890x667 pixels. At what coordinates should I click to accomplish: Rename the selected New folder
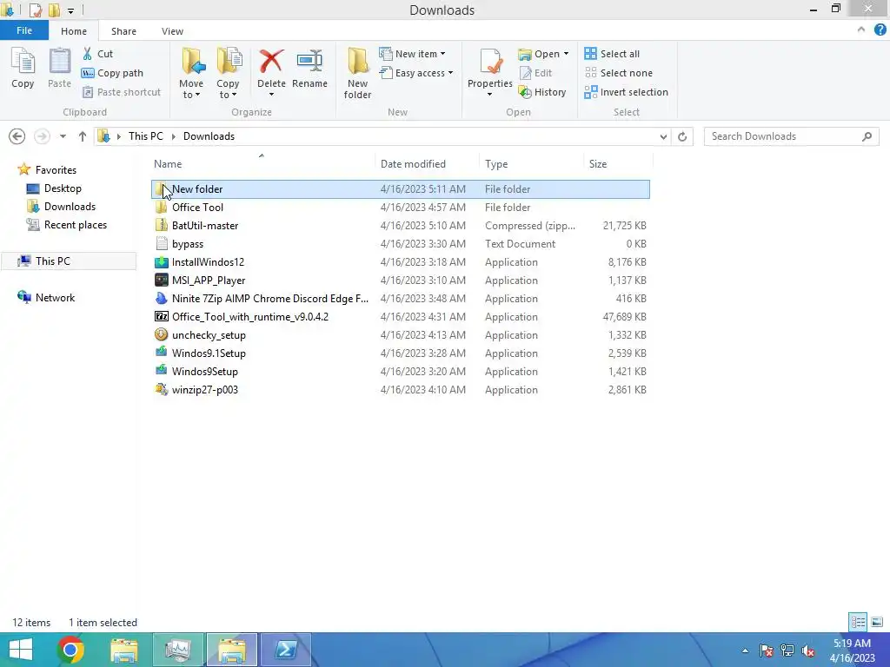310,68
